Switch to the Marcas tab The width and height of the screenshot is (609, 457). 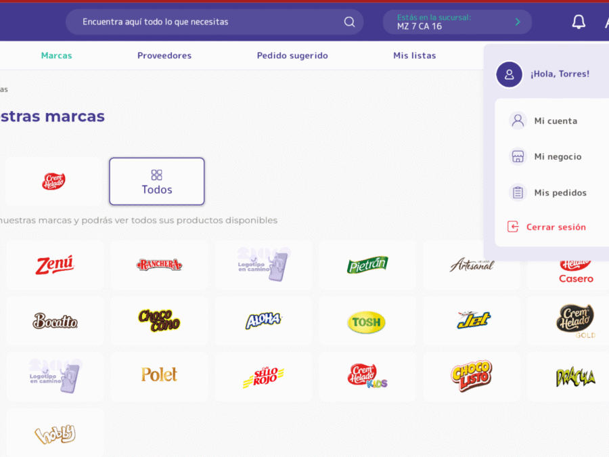click(x=56, y=56)
